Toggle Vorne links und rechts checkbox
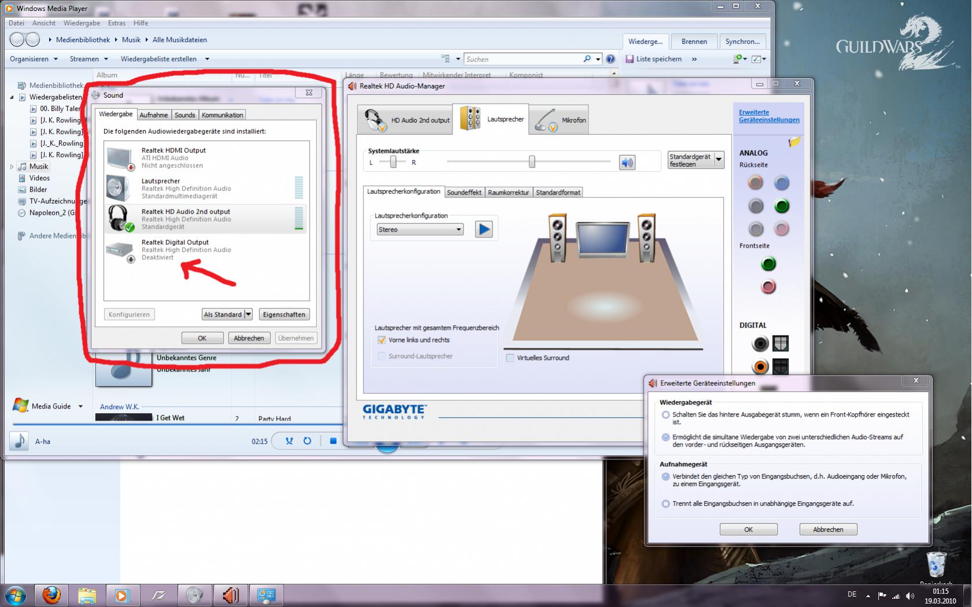The image size is (972, 607). 381,340
